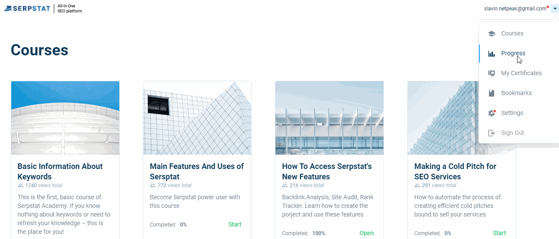Open the Basic Information About Keywords title

tap(60, 172)
